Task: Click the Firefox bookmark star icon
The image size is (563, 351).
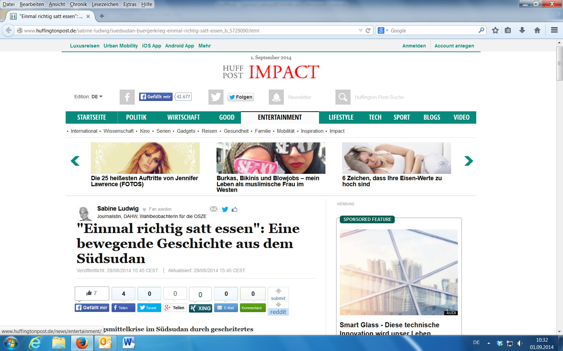Action: pos(495,30)
